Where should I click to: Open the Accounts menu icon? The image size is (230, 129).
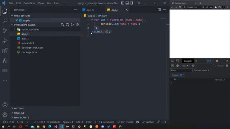coord(5,105)
